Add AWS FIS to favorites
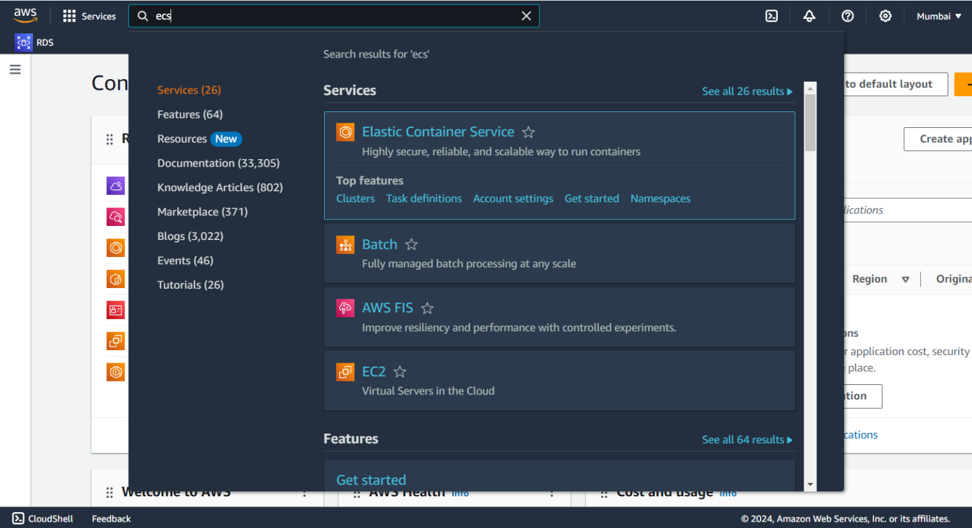 [427, 308]
